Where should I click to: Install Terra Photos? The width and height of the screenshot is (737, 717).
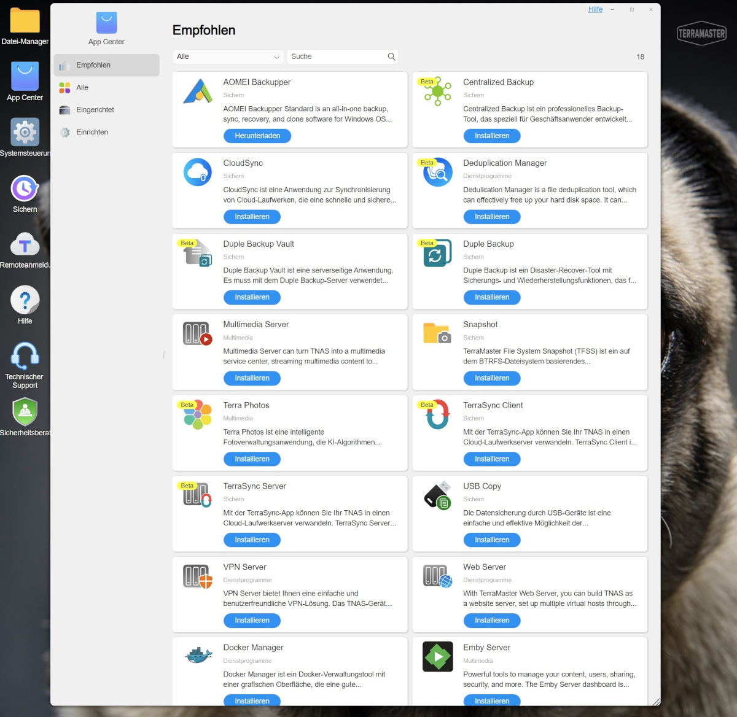coord(252,459)
